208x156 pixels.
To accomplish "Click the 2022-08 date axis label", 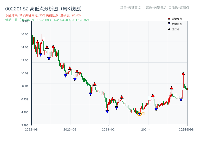I will 31,129.
